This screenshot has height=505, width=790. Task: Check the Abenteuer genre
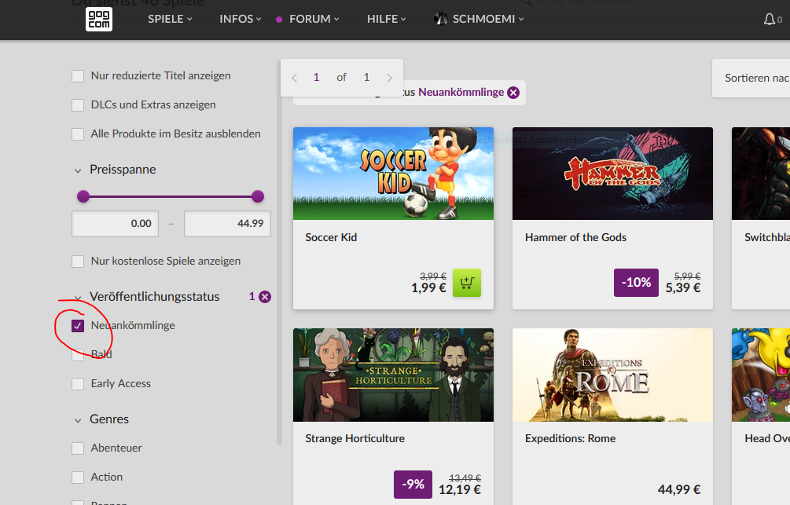coord(78,448)
